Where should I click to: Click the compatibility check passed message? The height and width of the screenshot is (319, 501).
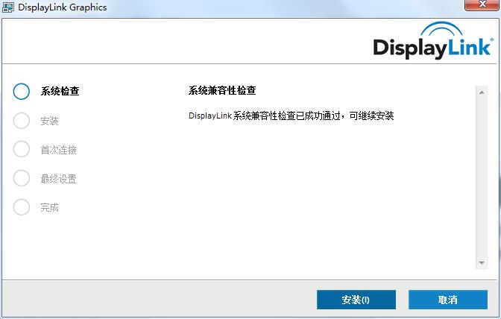(291, 116)
